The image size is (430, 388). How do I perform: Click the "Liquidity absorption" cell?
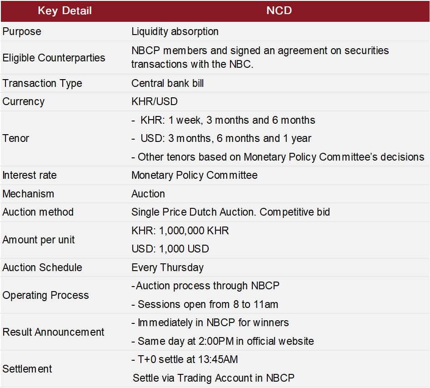[x=175, y=31]
